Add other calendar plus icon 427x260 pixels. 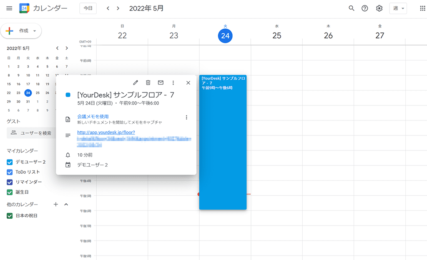pyautogui.click(x=56, y=204)
